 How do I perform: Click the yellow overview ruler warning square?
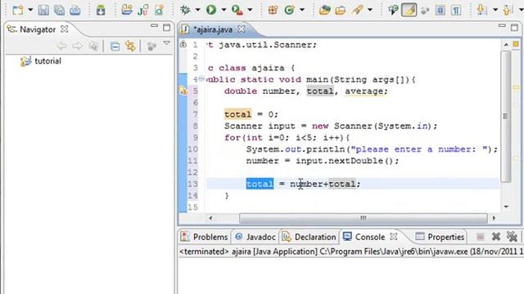(x=516, y=44)
